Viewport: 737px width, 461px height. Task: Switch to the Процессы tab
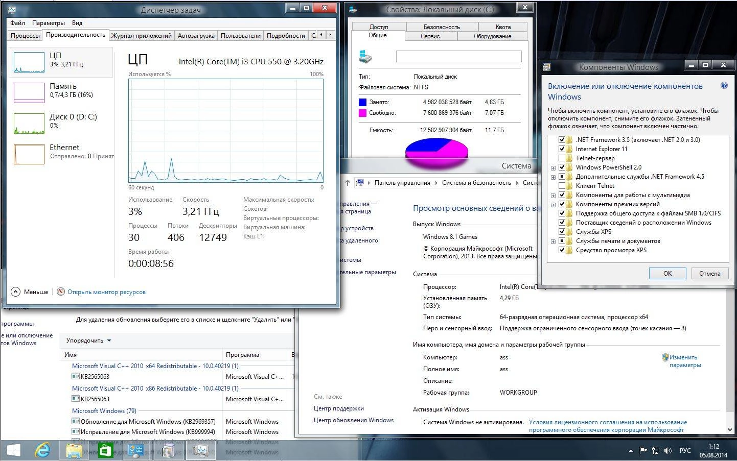tap(25, 35)
